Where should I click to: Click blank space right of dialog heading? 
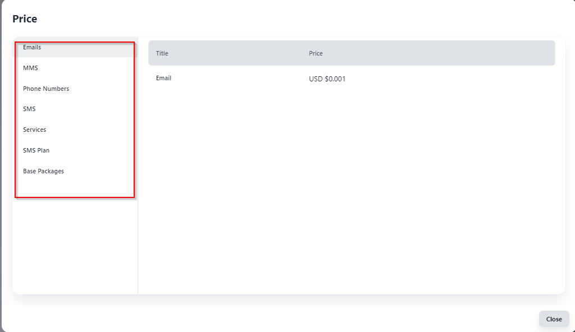[x=281, y=19]
